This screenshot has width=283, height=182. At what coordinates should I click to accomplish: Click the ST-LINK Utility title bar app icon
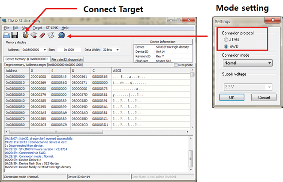4,21
